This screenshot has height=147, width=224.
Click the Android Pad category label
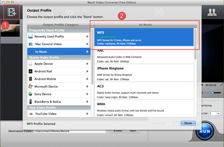(x=43, y=71)
